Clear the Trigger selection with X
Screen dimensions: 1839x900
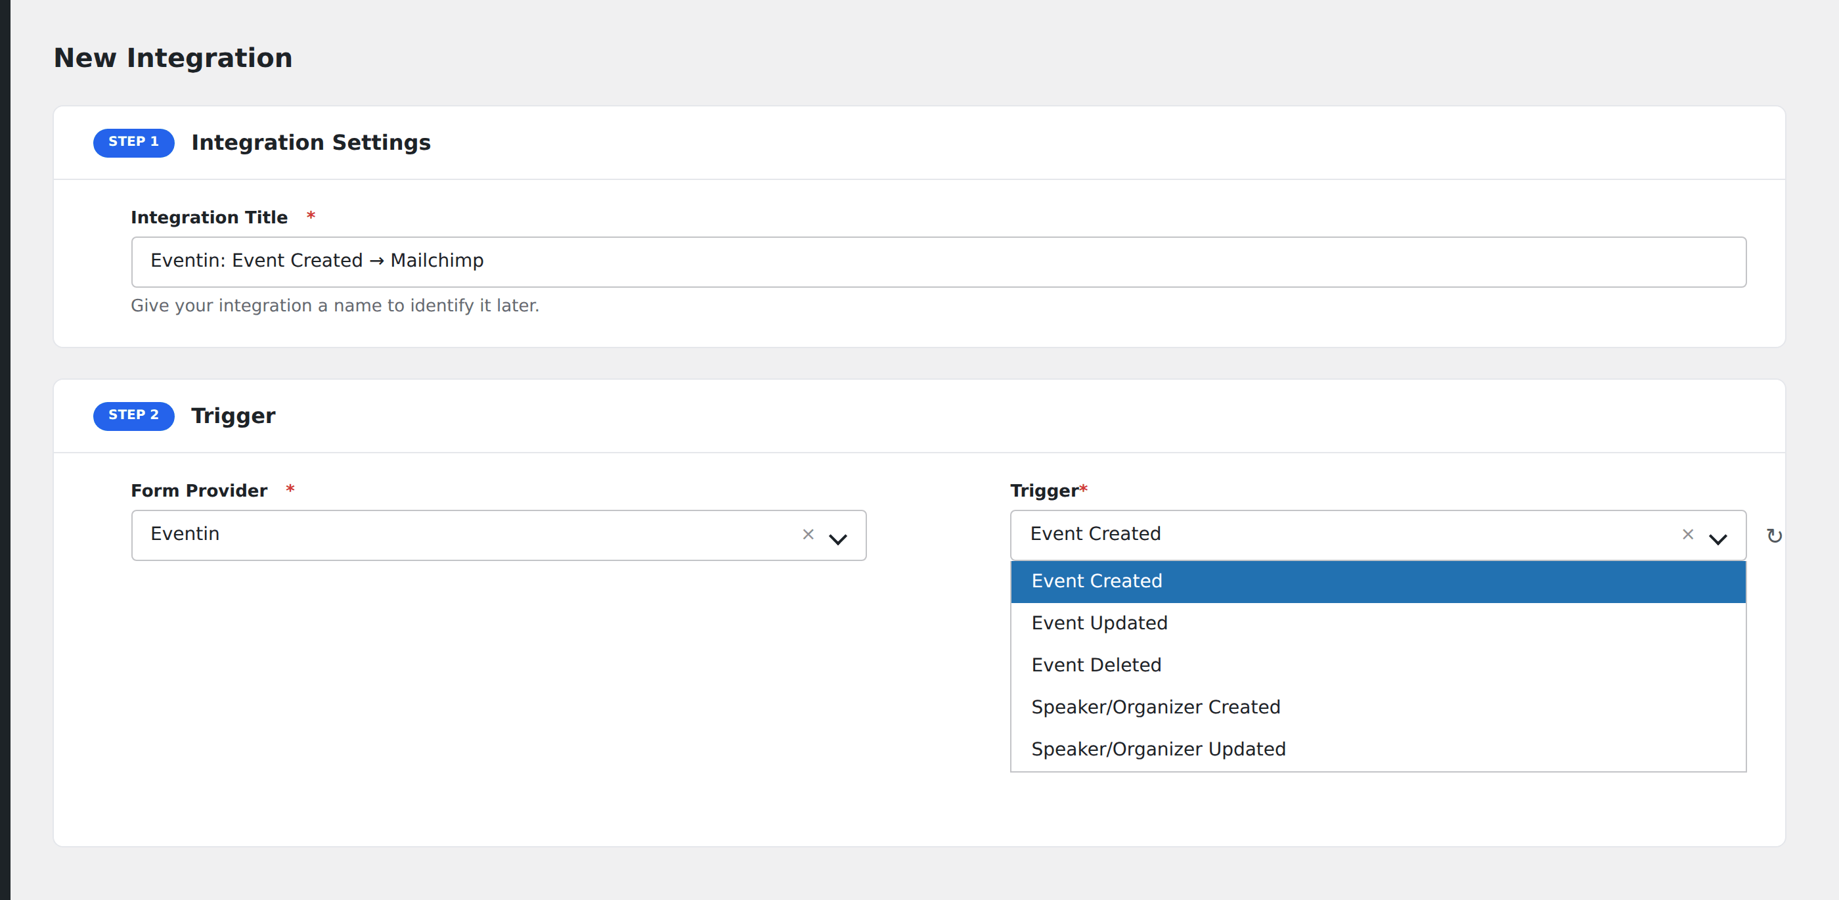click(x=1687, y=534)
